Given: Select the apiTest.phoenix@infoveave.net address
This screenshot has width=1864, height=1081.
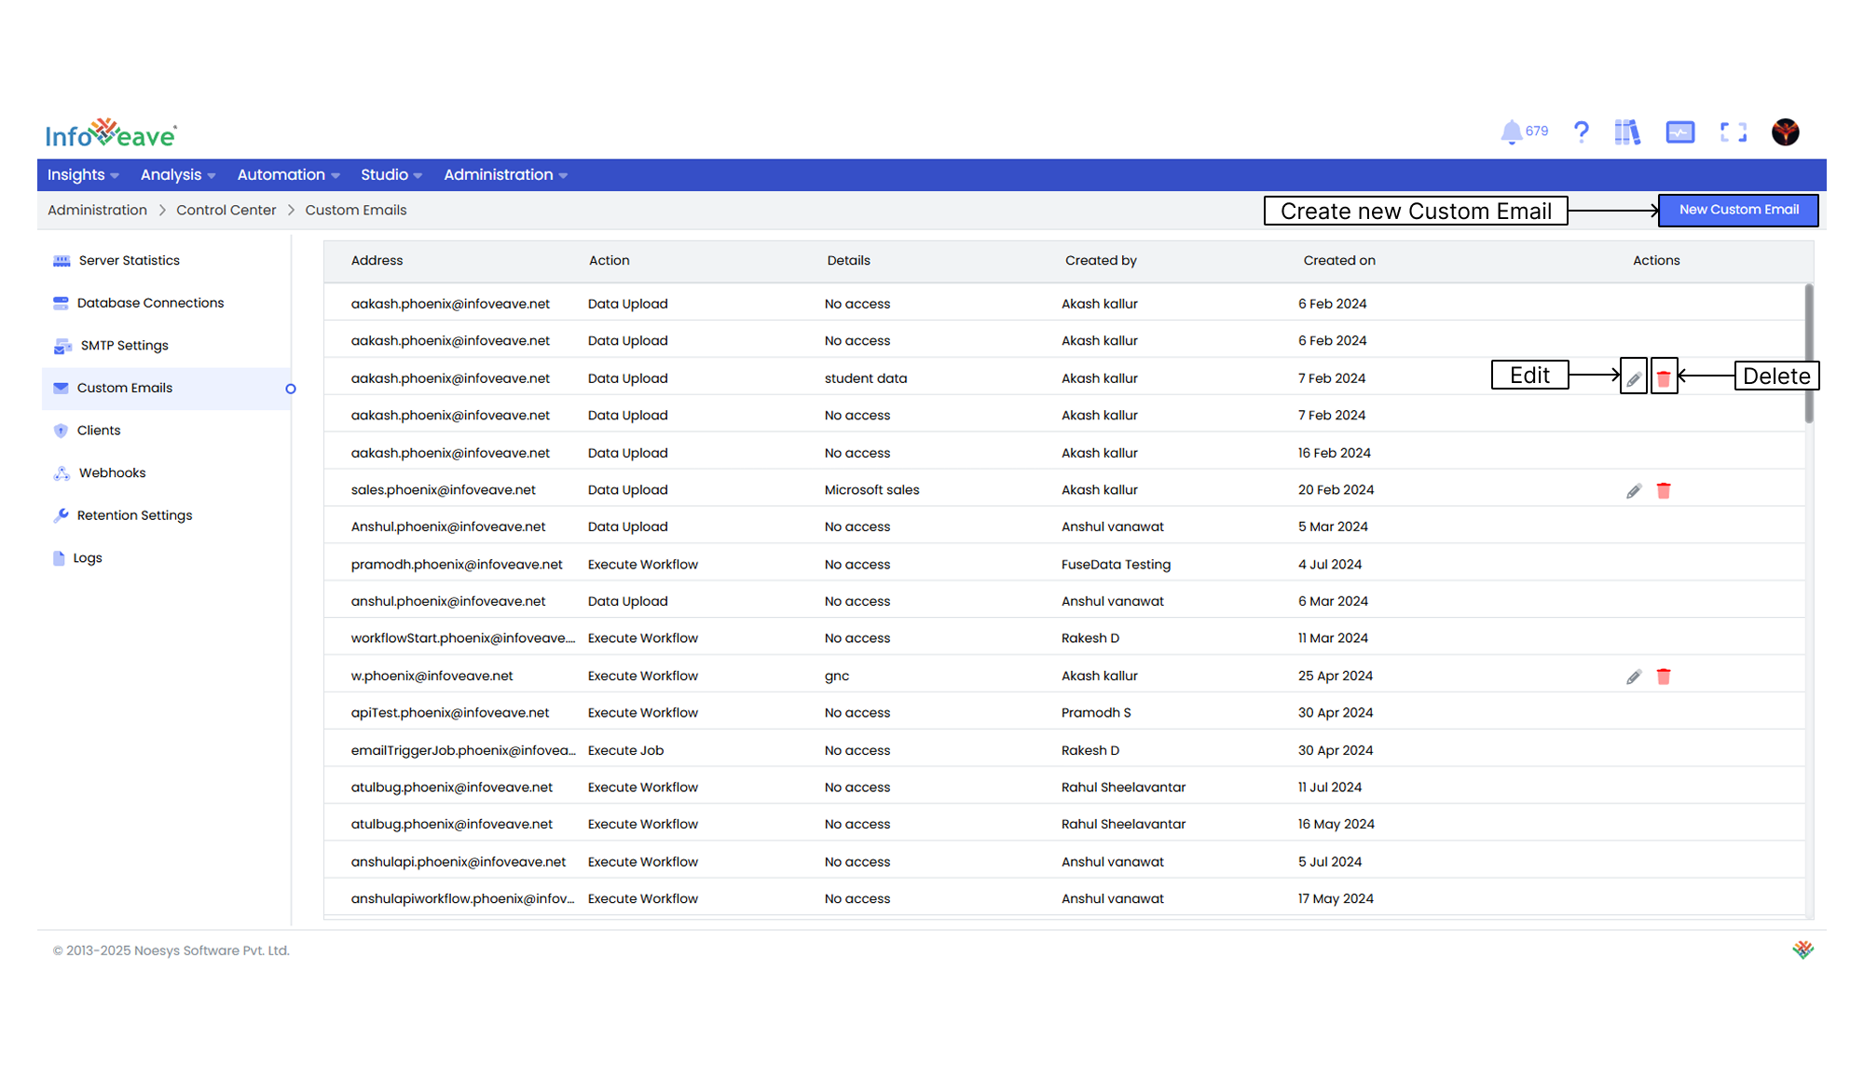Looking at the screenshot, I should 449,713.
